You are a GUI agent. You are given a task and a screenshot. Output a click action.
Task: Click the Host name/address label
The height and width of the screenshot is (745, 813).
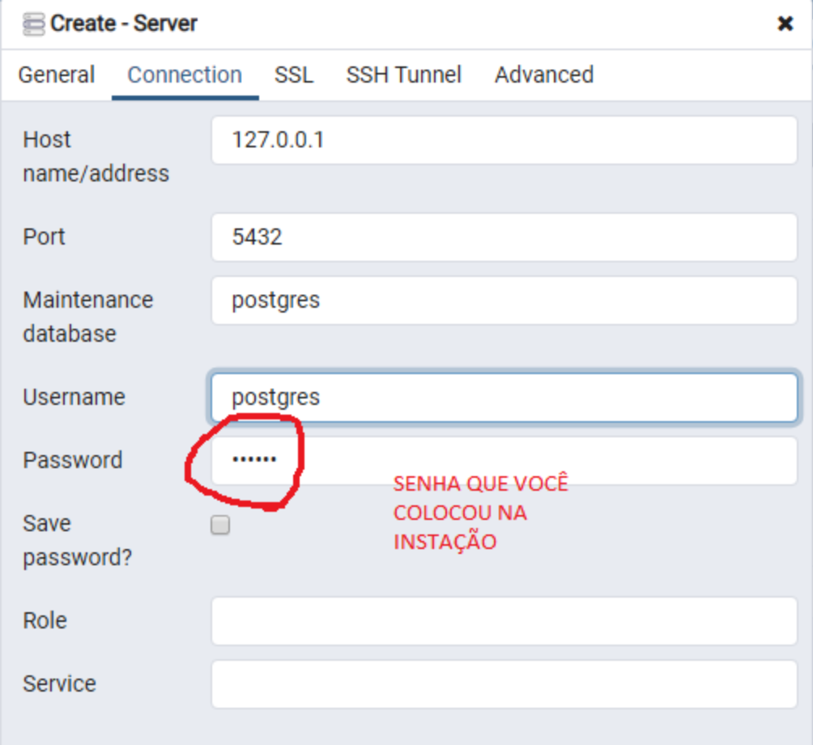pyautogui.click(x=96, y=156)
